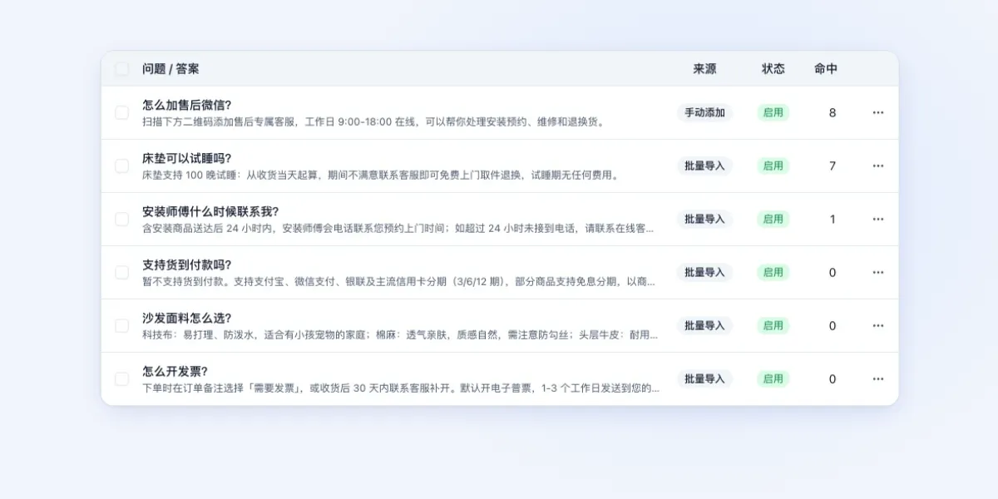
Task: Check the box for 床垫可以试睡吗
Action: 121,166
